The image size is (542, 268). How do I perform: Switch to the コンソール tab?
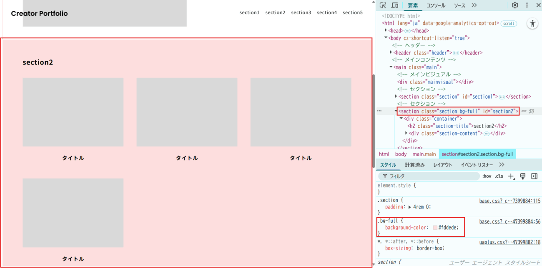point(436,5)
